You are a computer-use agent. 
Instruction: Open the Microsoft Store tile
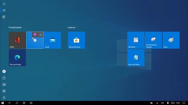[x=76, y=40]
